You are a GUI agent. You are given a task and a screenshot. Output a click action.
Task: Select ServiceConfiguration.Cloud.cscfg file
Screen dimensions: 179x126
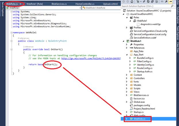[x=150, y=31]
